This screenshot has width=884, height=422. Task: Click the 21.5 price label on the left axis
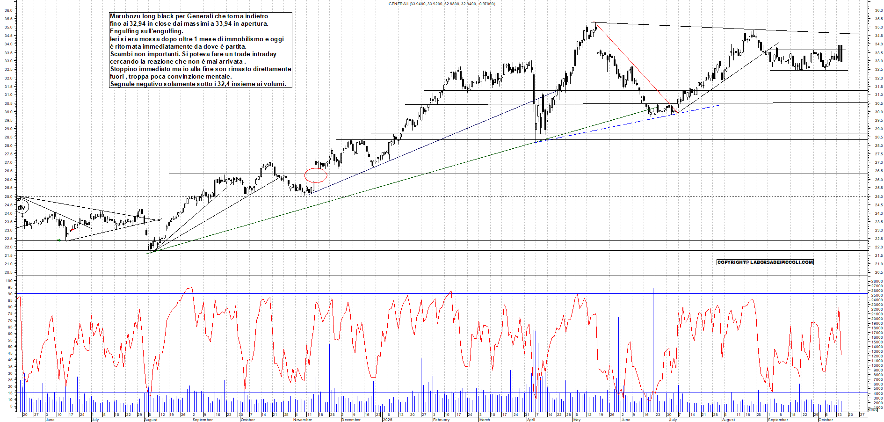click(8, 255)
